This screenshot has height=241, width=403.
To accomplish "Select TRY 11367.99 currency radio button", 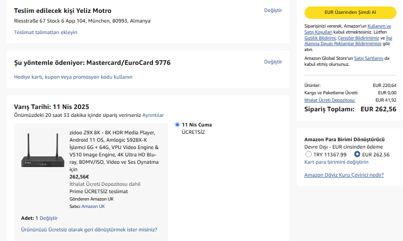I will coord(309,154).
